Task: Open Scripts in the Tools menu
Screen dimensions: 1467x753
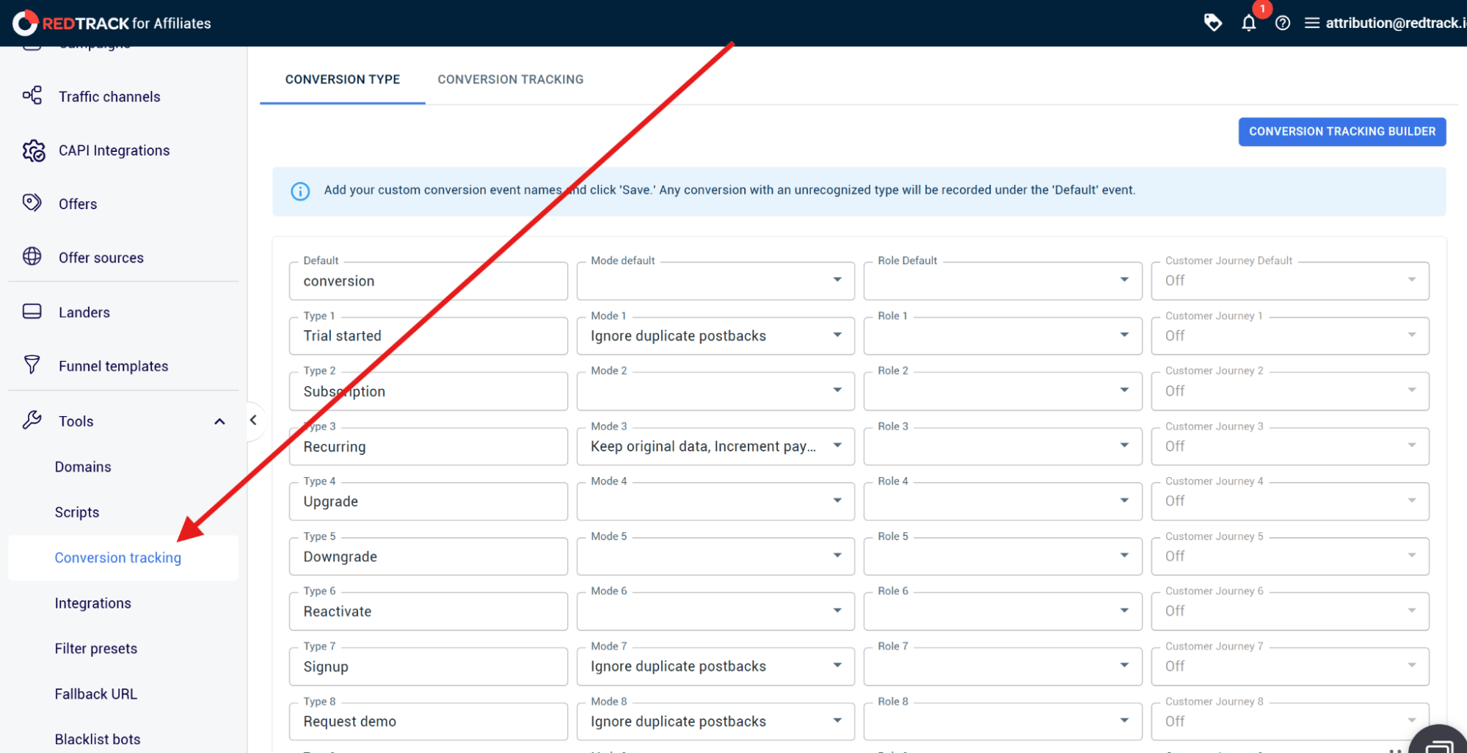Action: click(x=77, y=512)
